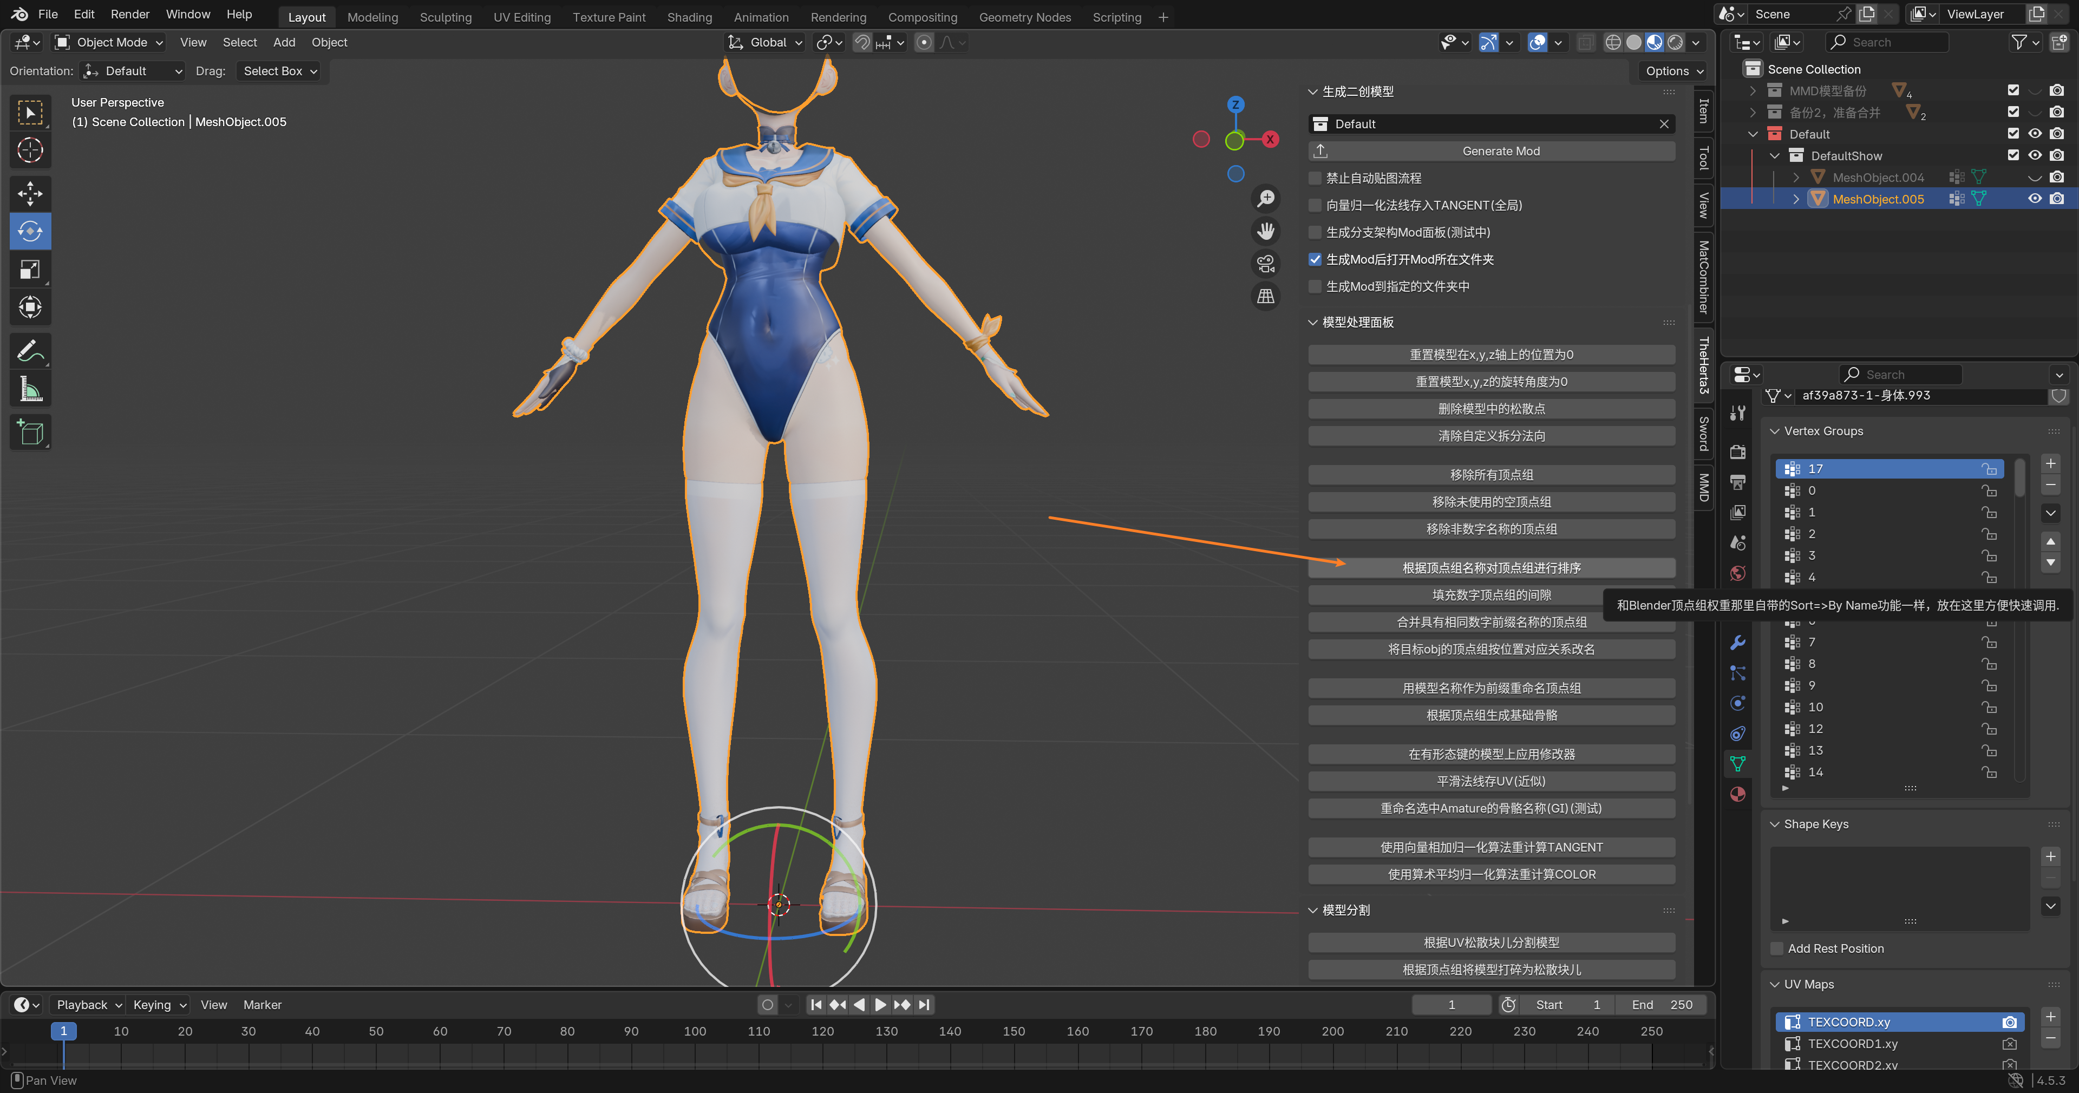Viewport: 2079px width, 1093px height.
Task: Click 根据UV松散块儿分割模型 button
Action: 1492,943
